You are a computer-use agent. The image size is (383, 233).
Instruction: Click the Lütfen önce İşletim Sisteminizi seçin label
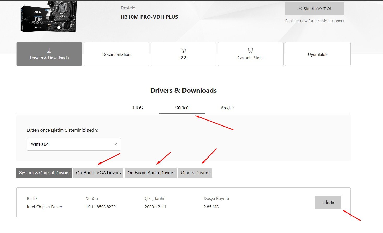coord(62,130)
